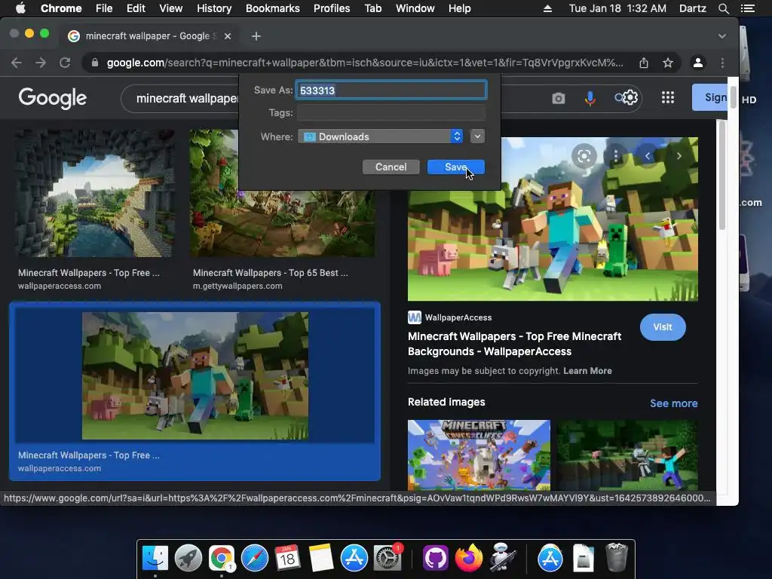Click the Google logo
772x579 pixels.
53,98
